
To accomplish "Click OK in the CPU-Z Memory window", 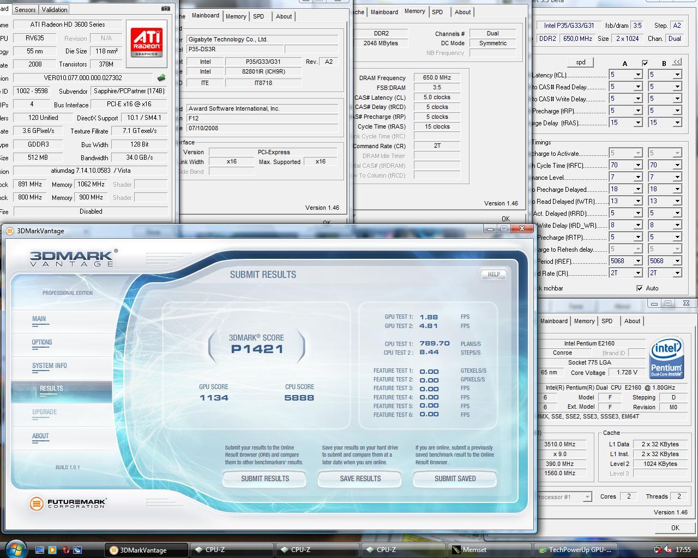I will (x=506, y=219).
